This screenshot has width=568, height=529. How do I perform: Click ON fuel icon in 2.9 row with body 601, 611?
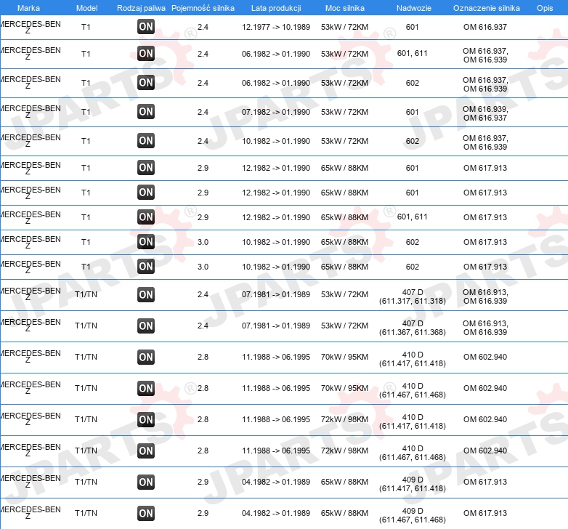click(x=146, y=217)
